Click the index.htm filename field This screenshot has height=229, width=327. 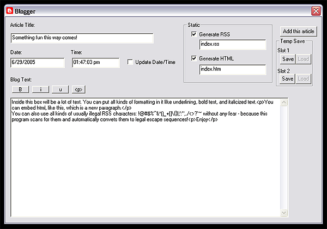click(232, 69)
